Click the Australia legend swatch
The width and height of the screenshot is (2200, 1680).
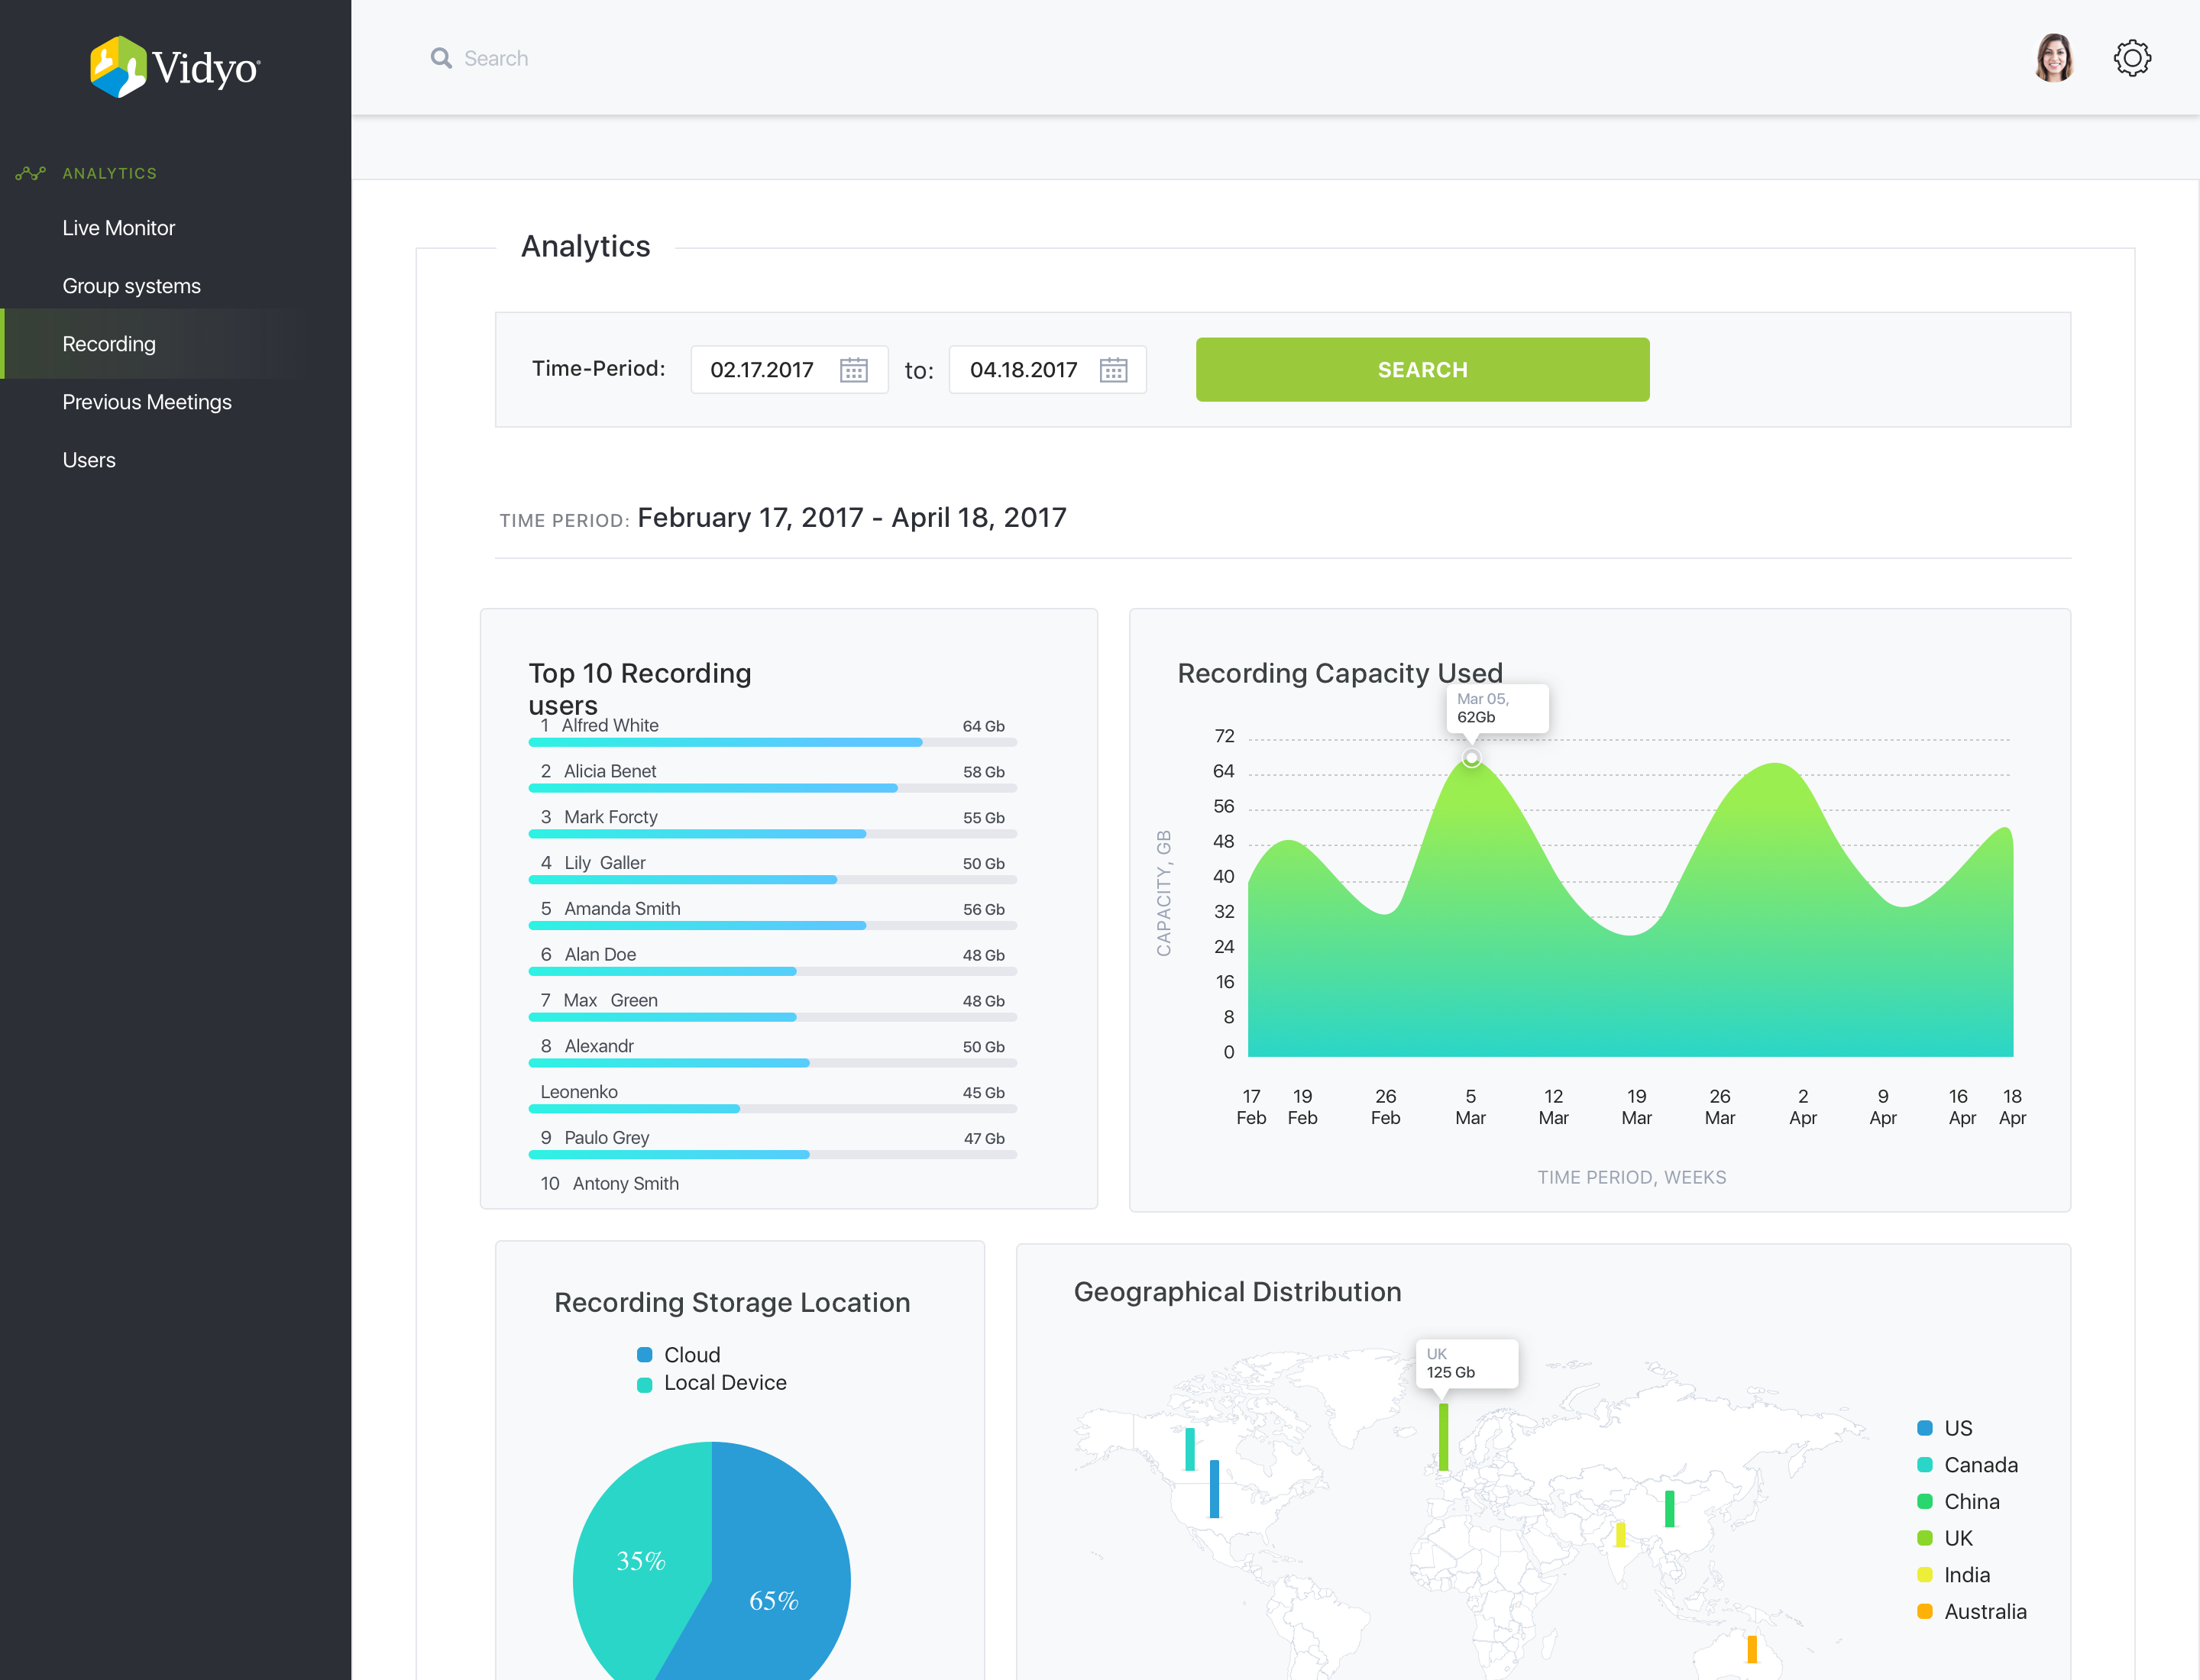(x=1924, y=1611)
